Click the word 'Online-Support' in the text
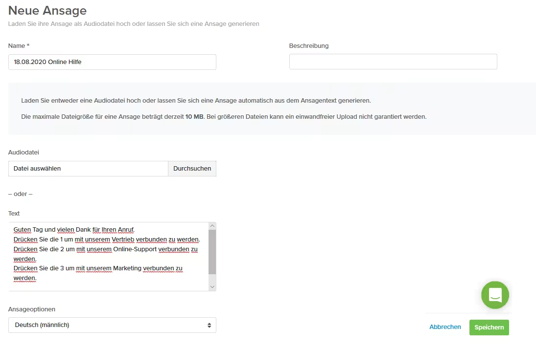Viewport: 536px width, 349px height. pos(135,249)
